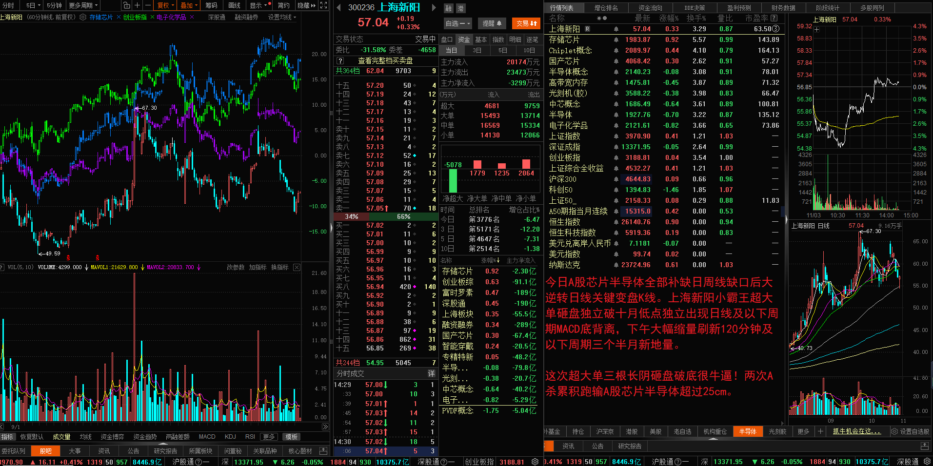Select 半导体 watchlist tab
The image size is (933, 466).
pyautogui.click(x=747, y=431)
